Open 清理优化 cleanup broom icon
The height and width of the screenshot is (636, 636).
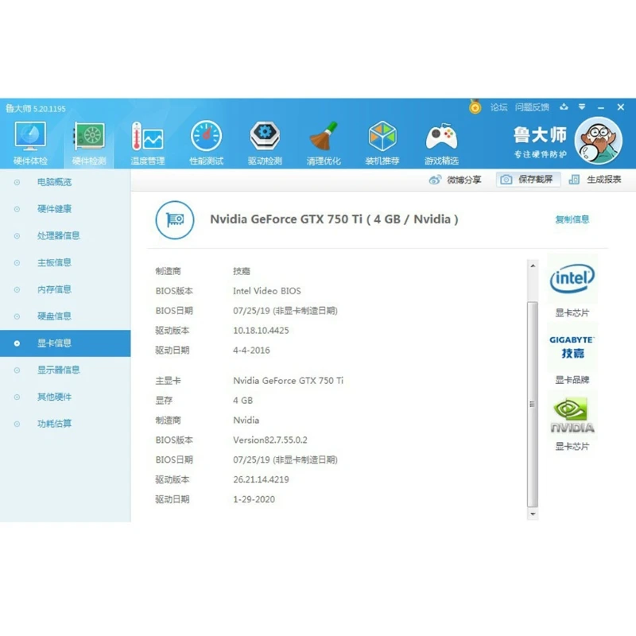(324, 143)
